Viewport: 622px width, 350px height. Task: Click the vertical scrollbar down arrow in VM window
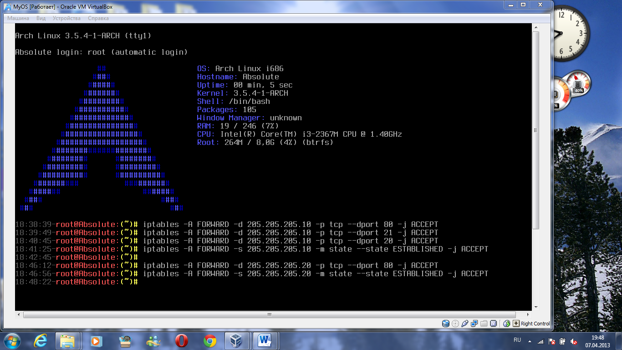[x=535, y=307]
